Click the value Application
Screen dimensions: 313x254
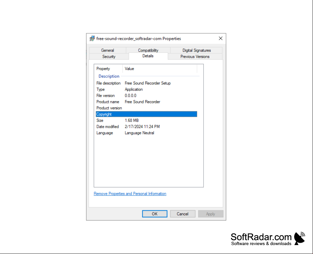[x=134, y=90]
